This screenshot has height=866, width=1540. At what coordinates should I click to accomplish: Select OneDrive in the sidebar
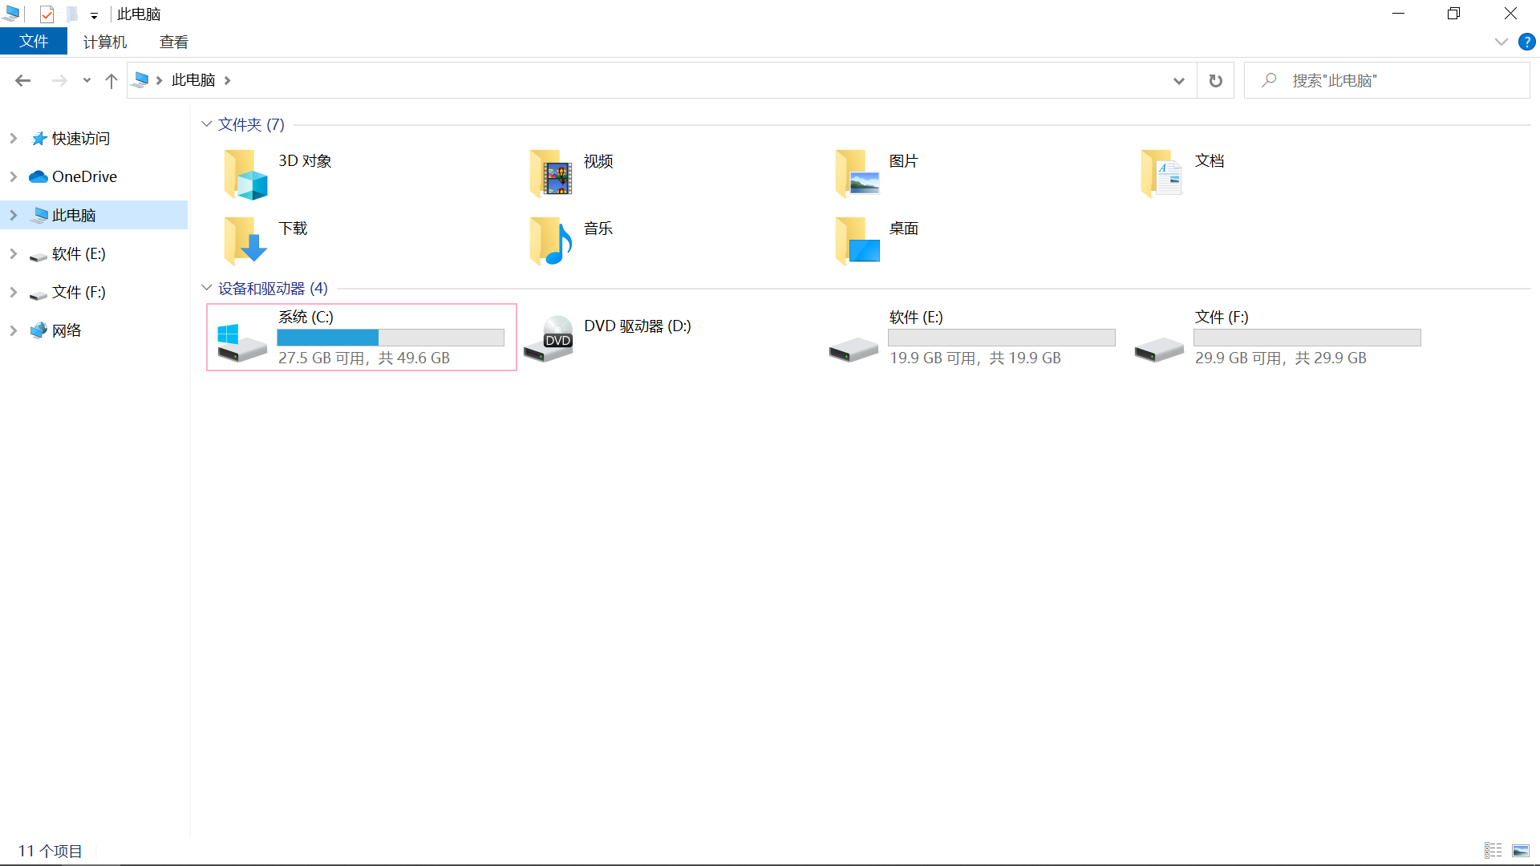83,176
